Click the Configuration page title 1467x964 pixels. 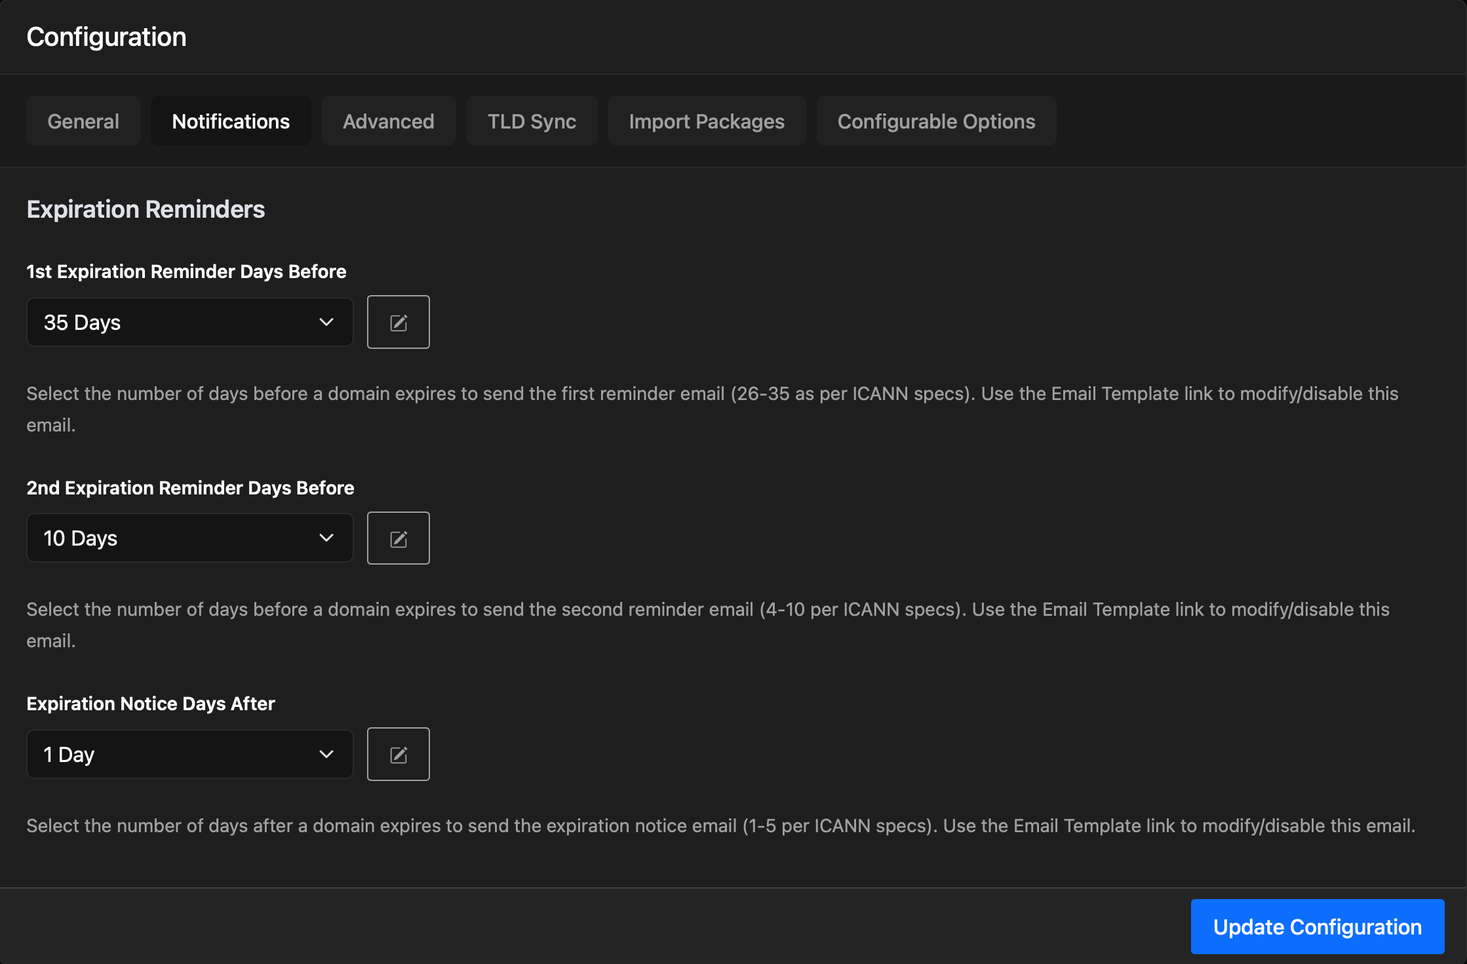[106, 37]
